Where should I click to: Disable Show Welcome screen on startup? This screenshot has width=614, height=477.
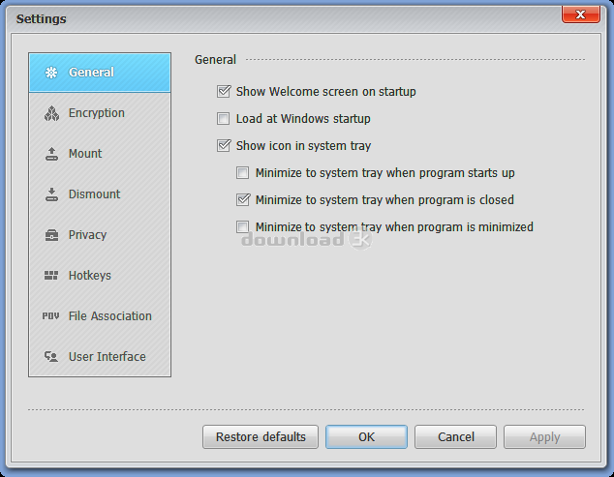(x=224, y=92)
